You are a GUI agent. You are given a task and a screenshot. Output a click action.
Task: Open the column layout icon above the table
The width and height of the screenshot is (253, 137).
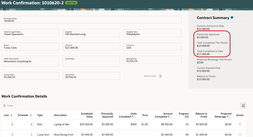(x=243, y=106)
